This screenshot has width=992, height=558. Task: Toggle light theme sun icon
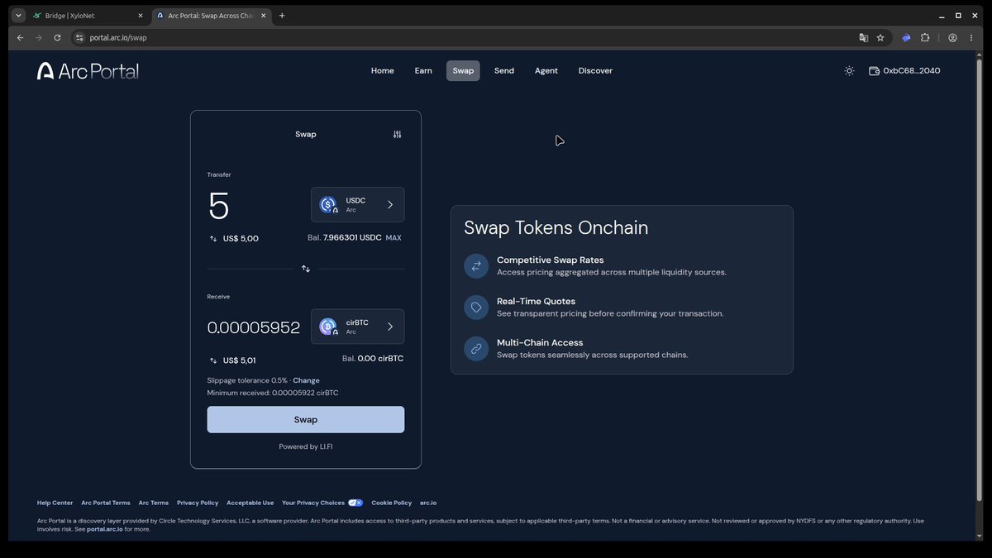[849, 71]
